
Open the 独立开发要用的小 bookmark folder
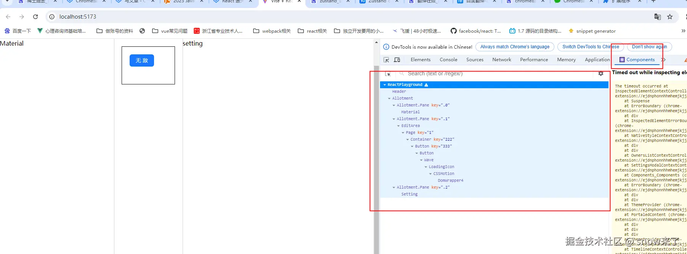tap(359, 31)
